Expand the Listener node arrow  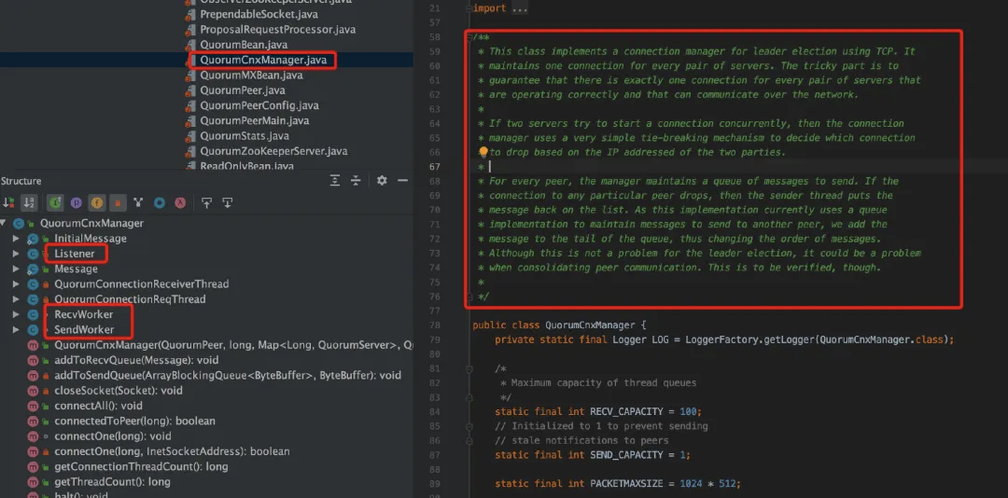tap(16, 254)
